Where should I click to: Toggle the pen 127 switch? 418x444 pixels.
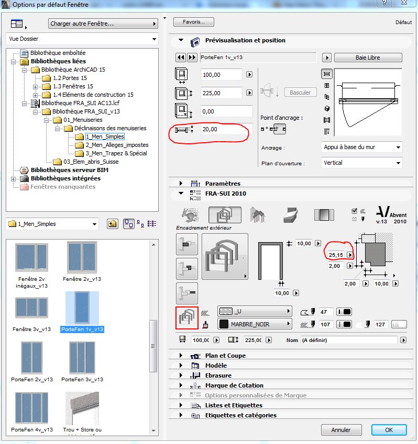coord(399,325)
